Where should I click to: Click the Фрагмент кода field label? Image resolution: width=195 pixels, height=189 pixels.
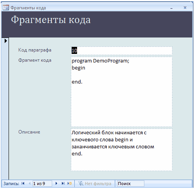coord(35,60)
